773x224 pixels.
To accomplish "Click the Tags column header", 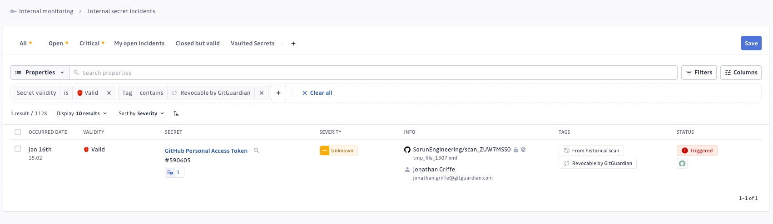I will click(565, 132).
